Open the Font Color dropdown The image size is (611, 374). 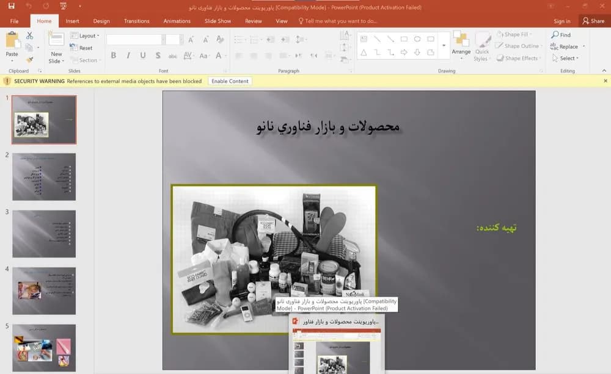tap(221, 56)
